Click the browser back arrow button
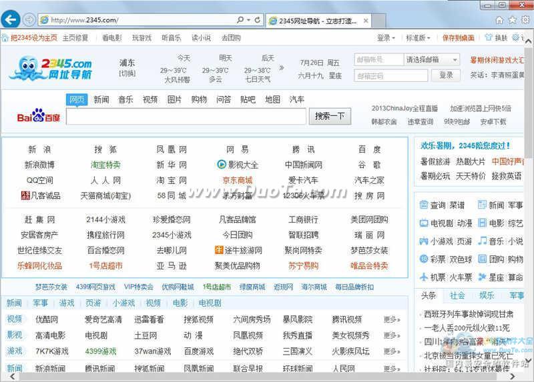This screenshot has width=534, height=382. 10,19
